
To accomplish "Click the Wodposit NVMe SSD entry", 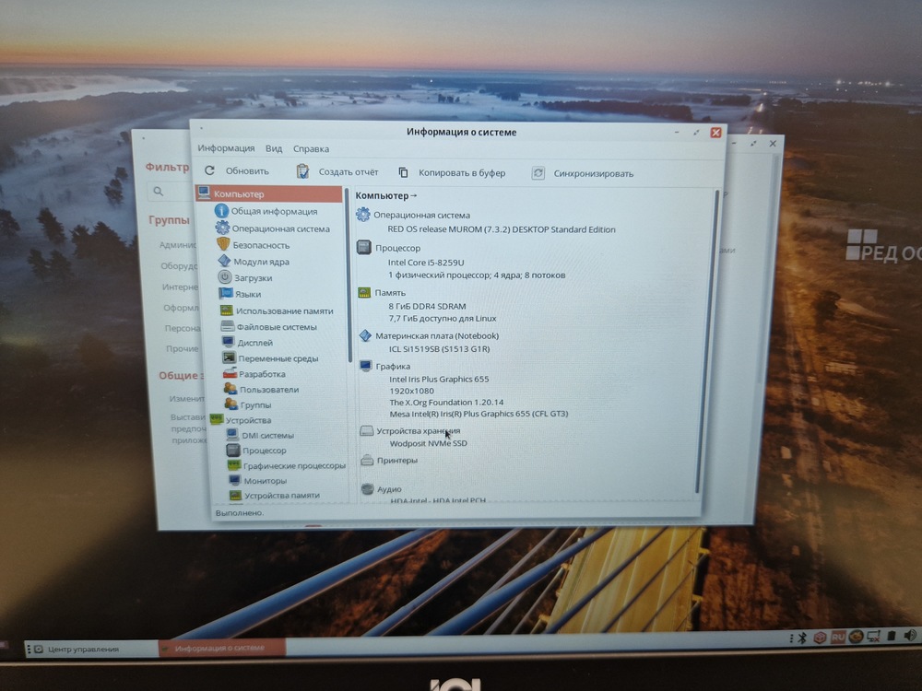I will [x=428, y=444].
